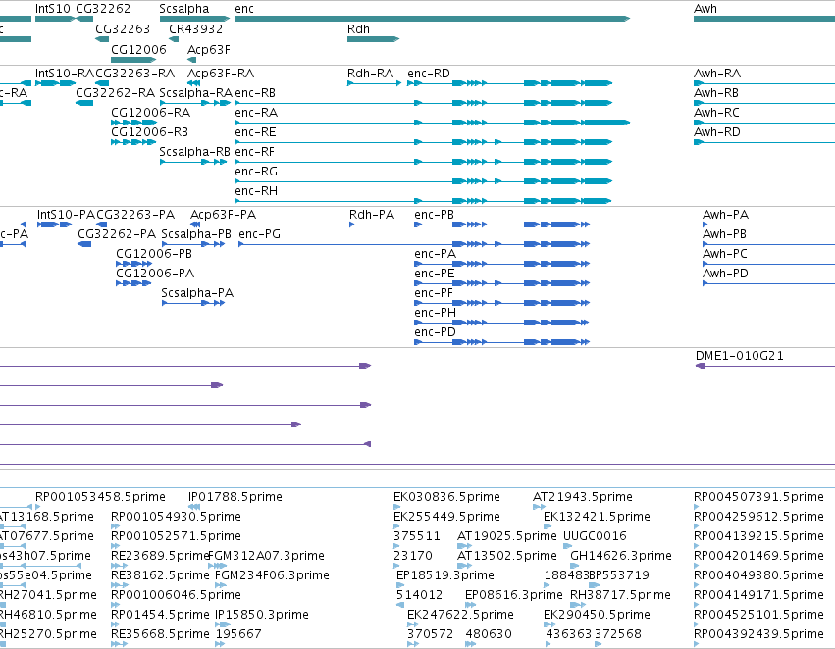Click the CG32263-PA protein label
Screen dimensions: 835x649
(135, 215)
